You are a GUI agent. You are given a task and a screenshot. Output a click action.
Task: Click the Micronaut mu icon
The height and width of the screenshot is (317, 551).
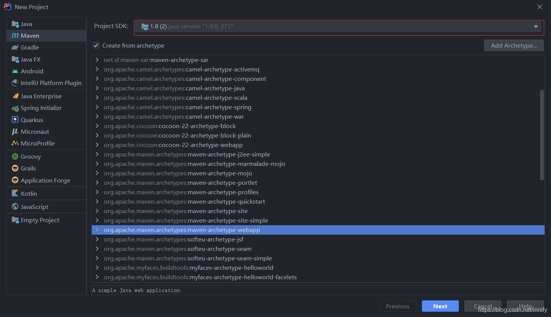pyautogui.click(x=15, y=131)
